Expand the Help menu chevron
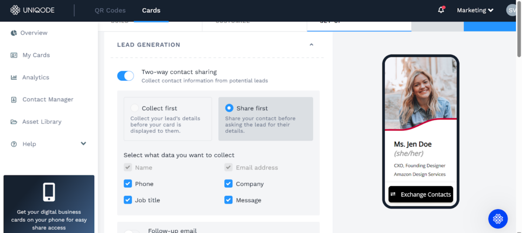Viewport: 522px width, 233px height. pos(84,143)
